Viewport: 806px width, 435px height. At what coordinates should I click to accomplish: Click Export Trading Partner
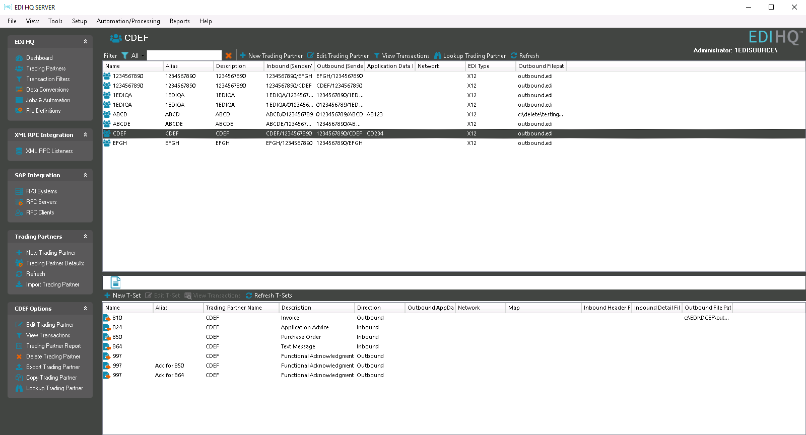[53, 367]
